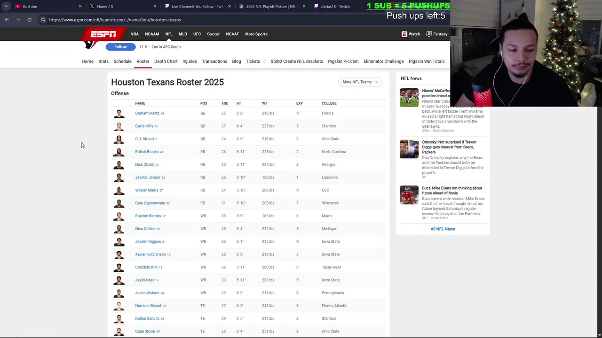Select the 'Ohio State' college cell for C.J. Stroud
The height and width of the screenshot is (338, 602).
click(331, 139)
